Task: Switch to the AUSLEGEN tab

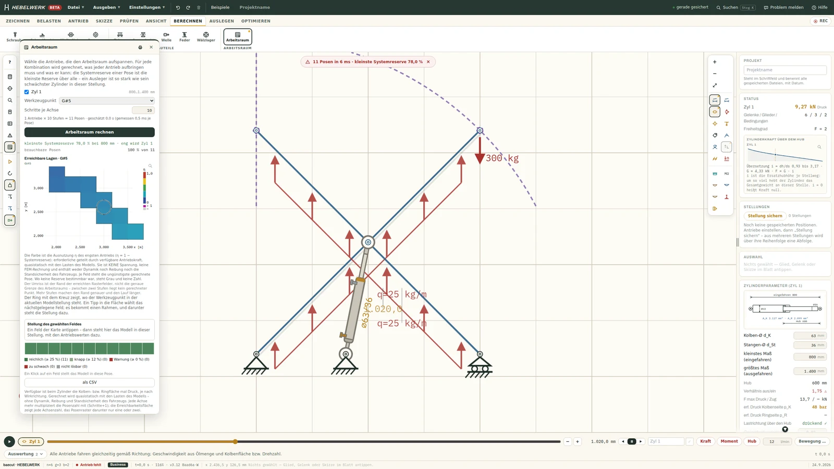Action: tap(222, 21)
